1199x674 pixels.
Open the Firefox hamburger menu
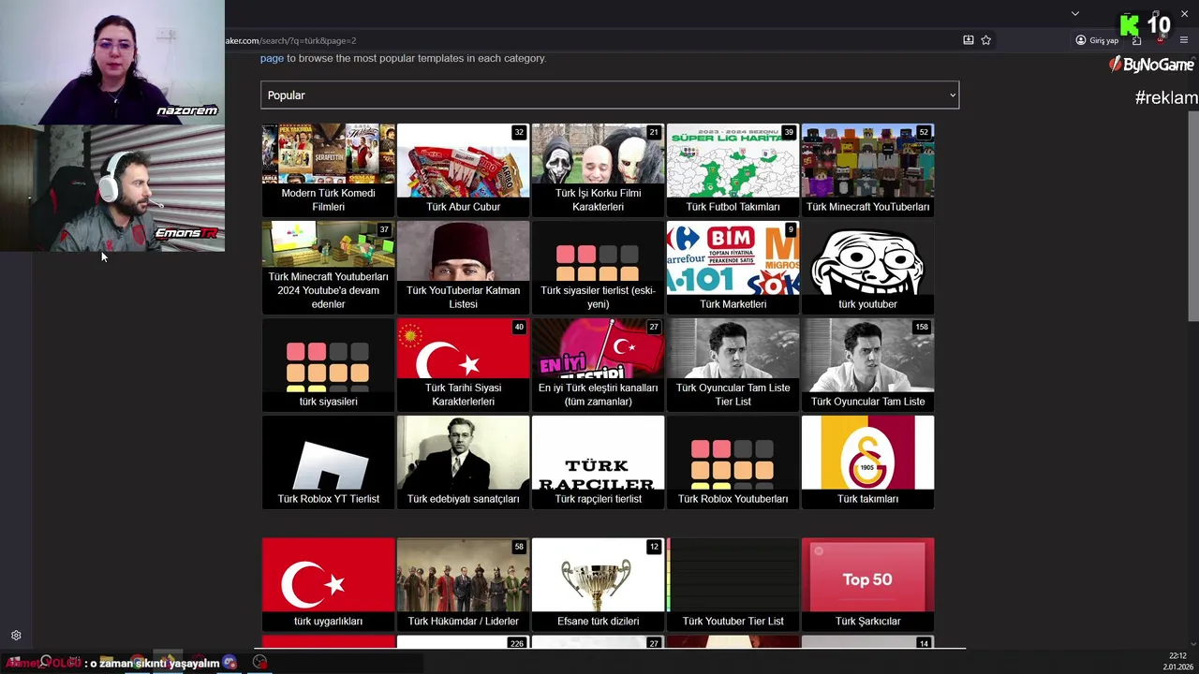pyautogui.click(x=1184, y=40)
